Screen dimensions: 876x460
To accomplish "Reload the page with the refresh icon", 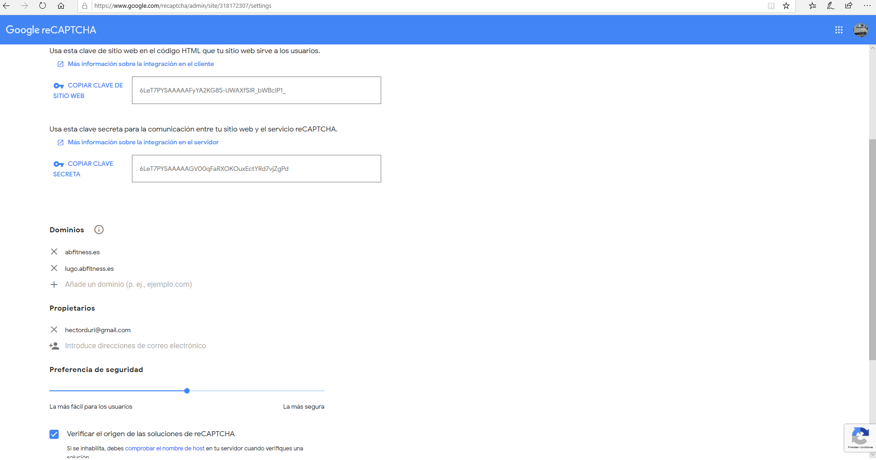I will [42, 5].
